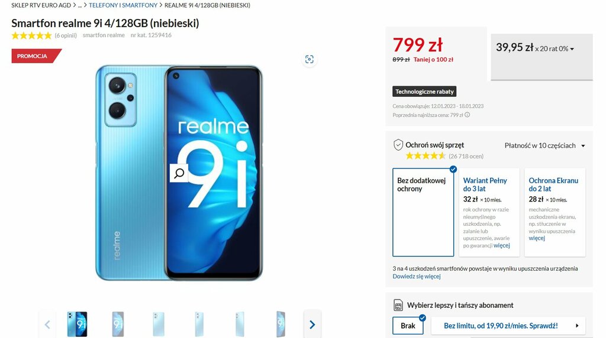
Task: Open Płatność w 10 częściach dropdown
Action: (x=544, y=145)
